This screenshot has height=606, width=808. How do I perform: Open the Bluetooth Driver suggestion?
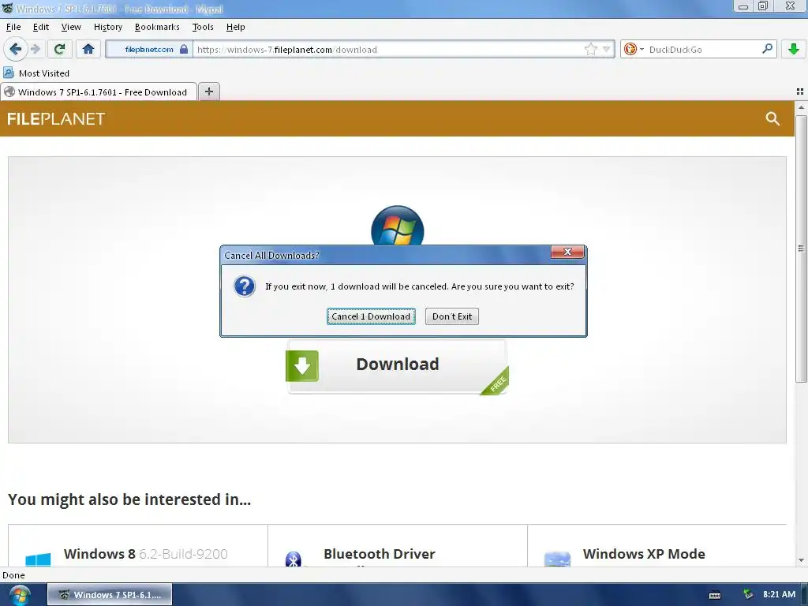click(380, 554)
